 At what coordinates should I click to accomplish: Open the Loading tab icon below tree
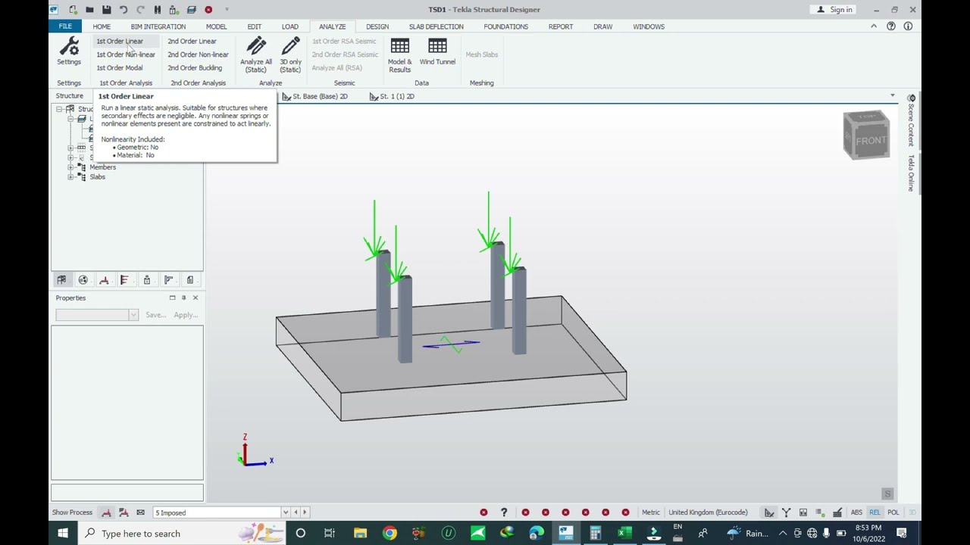click(104, 280)
